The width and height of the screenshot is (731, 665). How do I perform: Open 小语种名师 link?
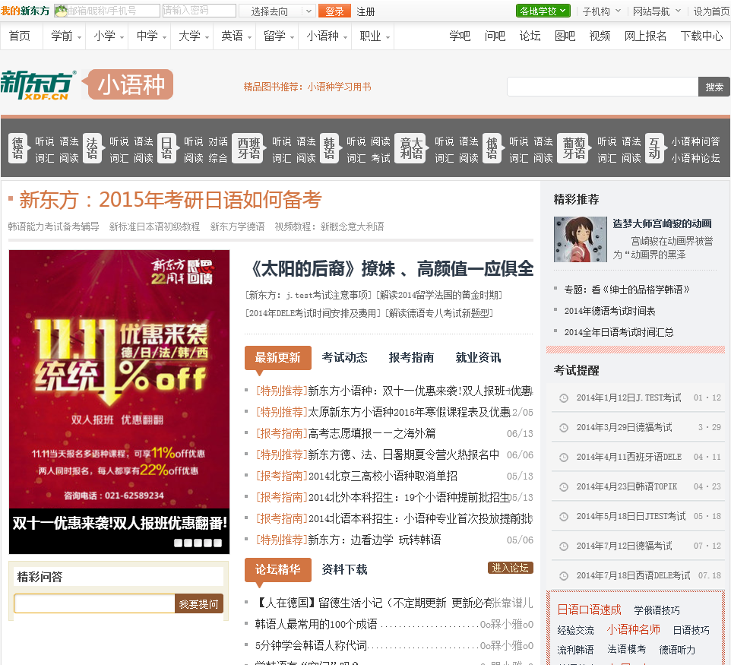pos(633,629)
